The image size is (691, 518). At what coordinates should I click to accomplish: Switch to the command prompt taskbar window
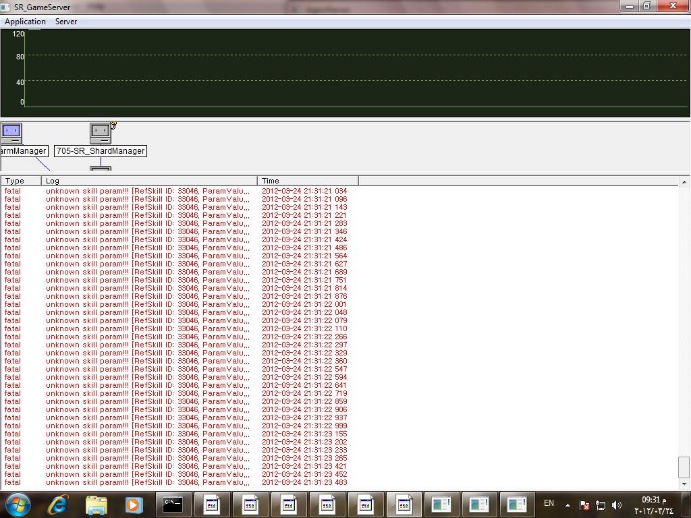(173, 504)
